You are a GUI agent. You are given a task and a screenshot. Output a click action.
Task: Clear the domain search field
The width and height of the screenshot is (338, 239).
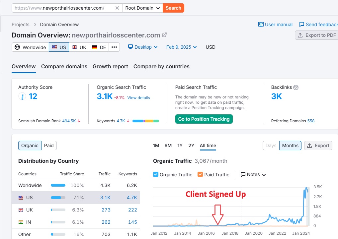point(117,8)
